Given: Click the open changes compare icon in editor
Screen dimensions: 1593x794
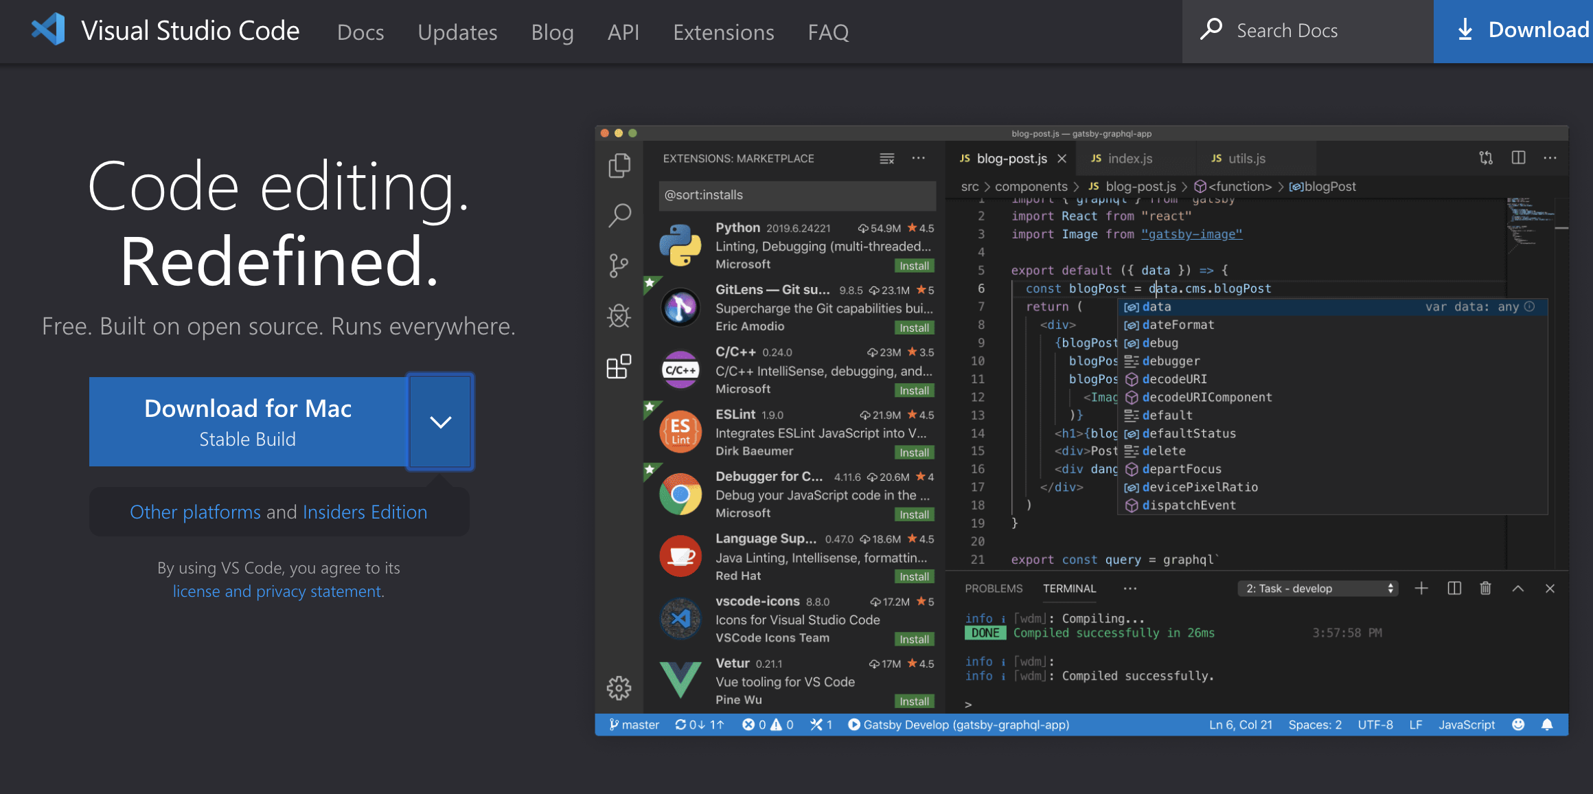Looking at the screenshot, I should 1486,158.
